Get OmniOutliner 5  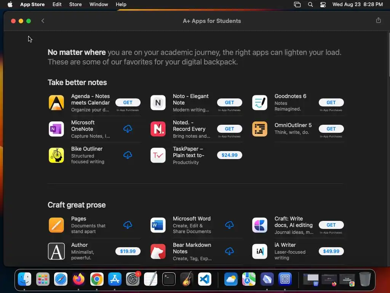(x=331, y=129)
